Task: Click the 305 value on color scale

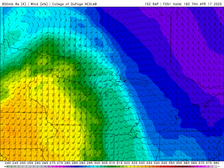Action: pos(104,163)
